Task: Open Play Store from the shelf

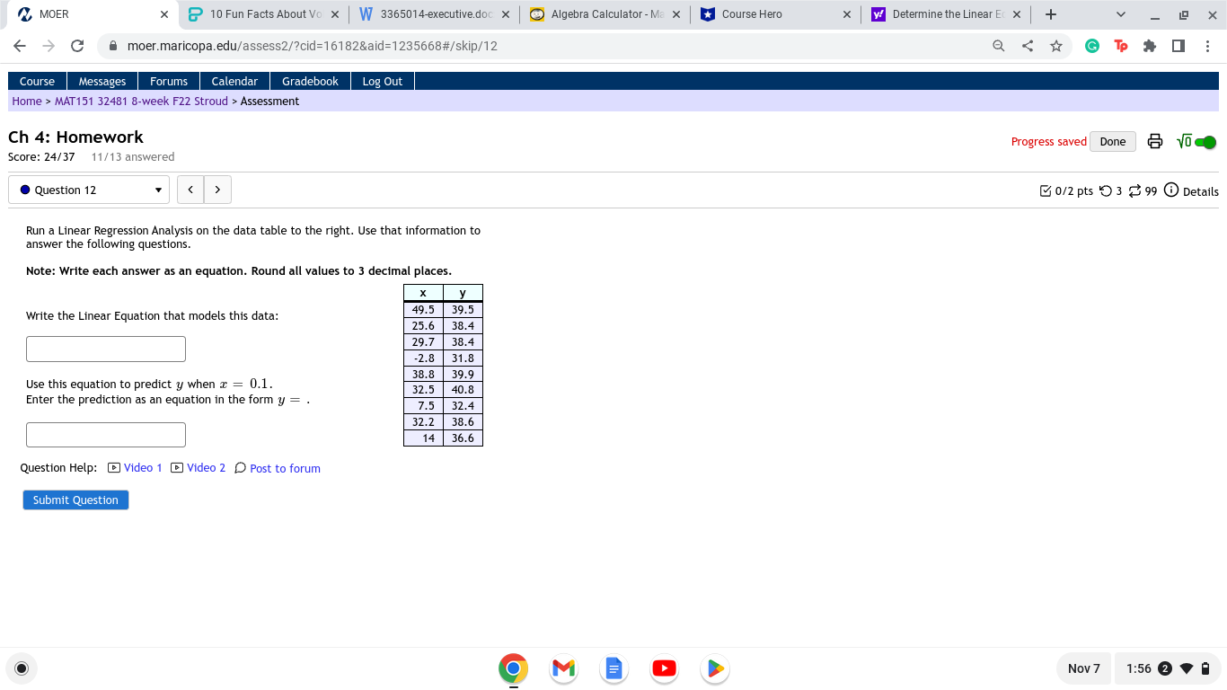Action: [x=714, y=668]
